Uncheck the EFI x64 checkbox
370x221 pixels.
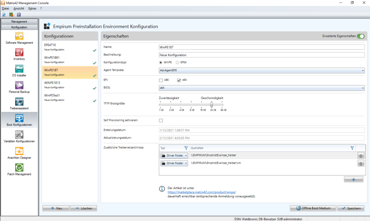click(x=179, y=80)
